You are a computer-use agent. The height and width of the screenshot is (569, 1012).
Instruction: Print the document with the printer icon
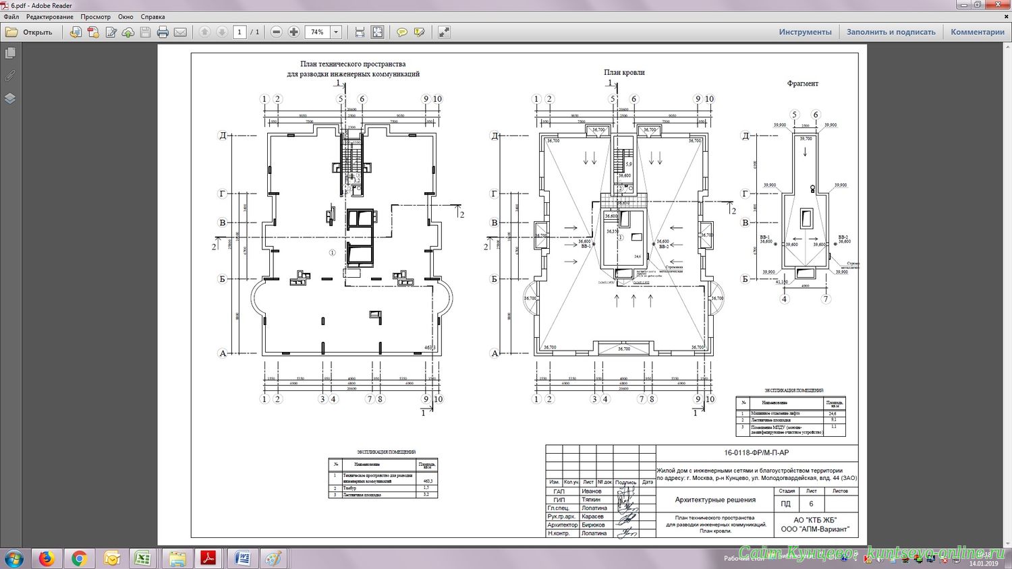click(163, 32)
